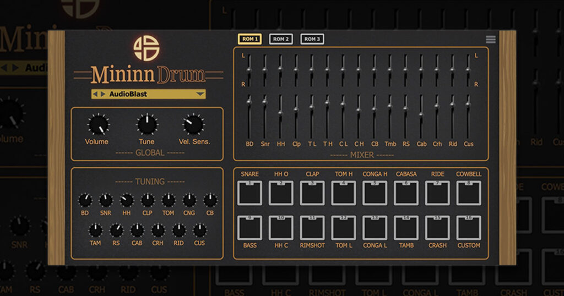Image resolution: width=564 pixels, height=296 pixels.
Task: Trigger the RIMSHOT pad 11
Action: coord(312,228)
